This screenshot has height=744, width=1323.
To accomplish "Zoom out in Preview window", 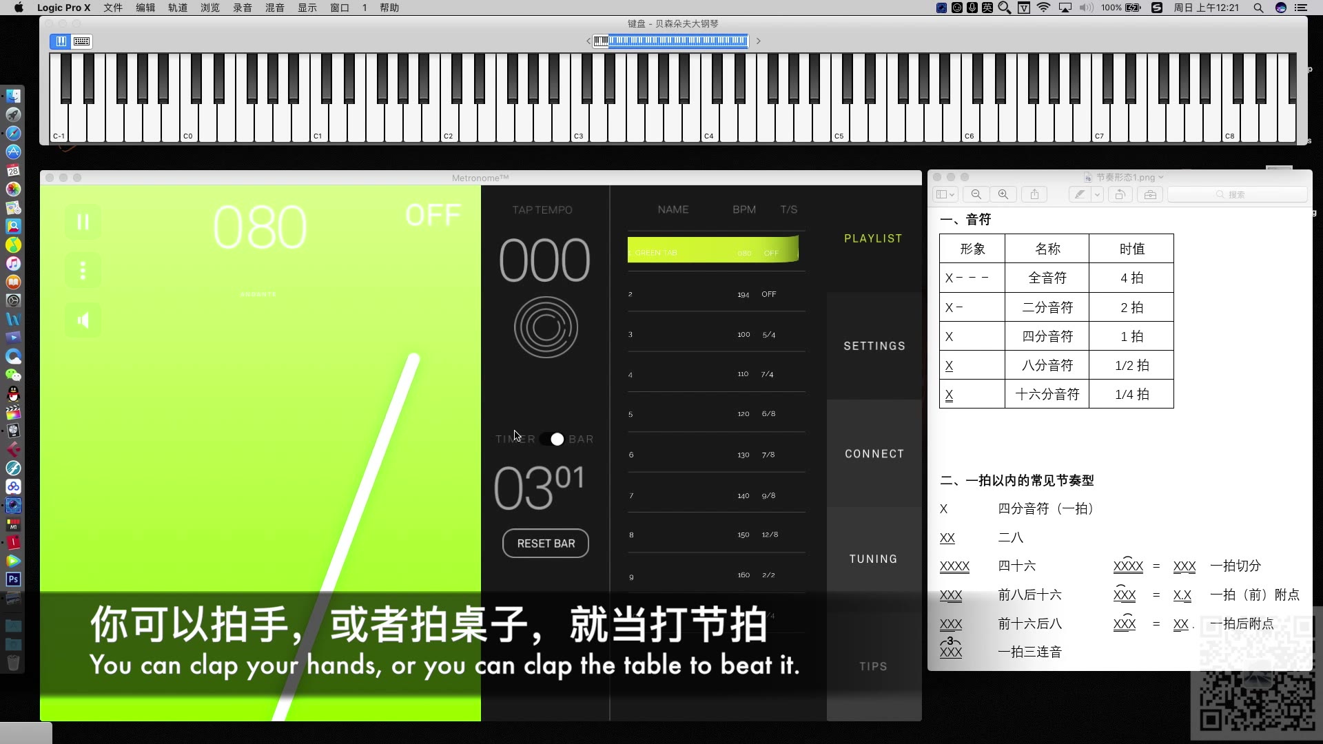I will [976, 194].
